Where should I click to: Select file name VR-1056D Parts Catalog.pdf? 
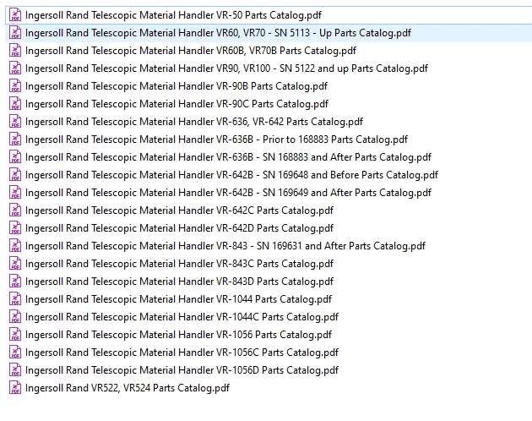182,370
